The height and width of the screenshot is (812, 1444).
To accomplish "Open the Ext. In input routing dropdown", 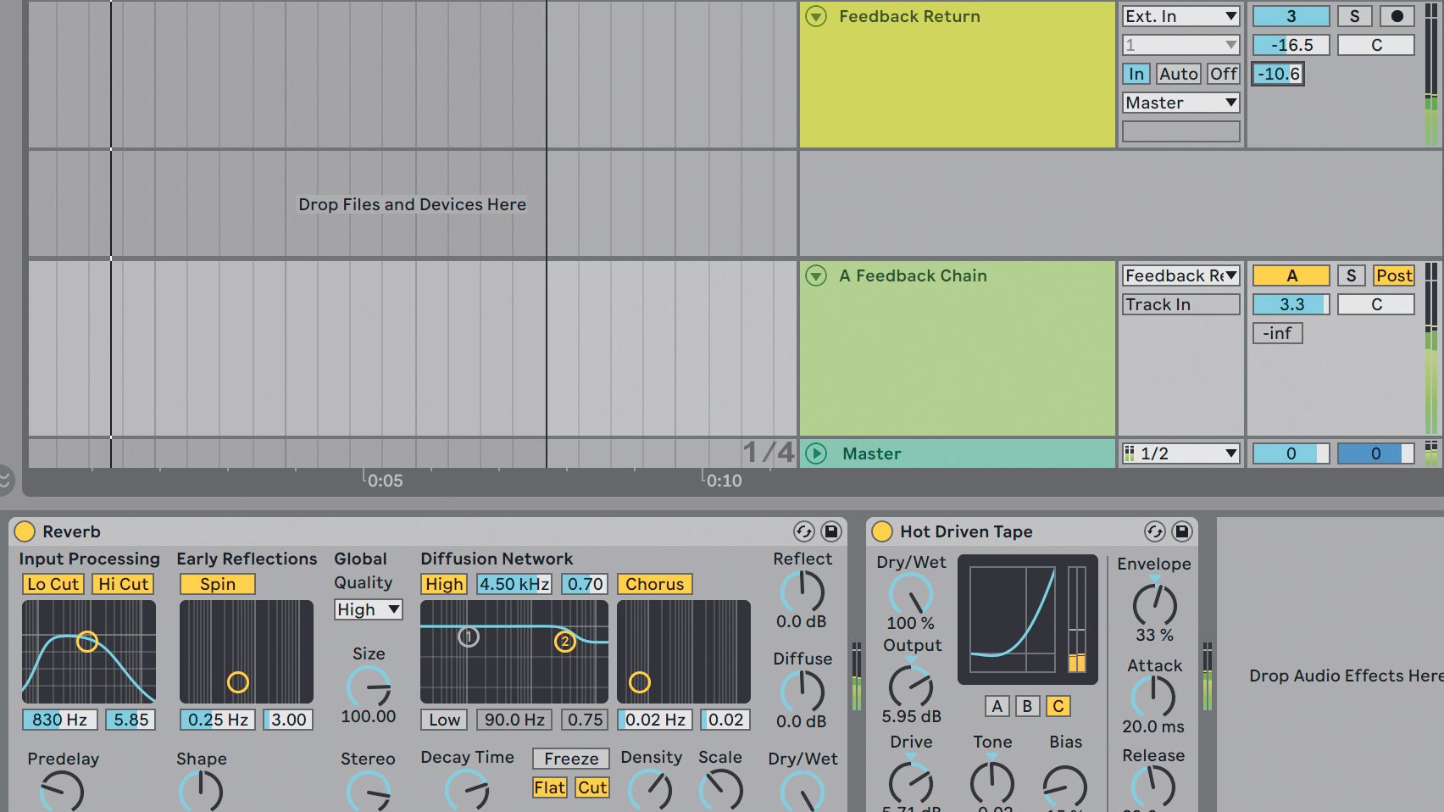I will 1180,15.
